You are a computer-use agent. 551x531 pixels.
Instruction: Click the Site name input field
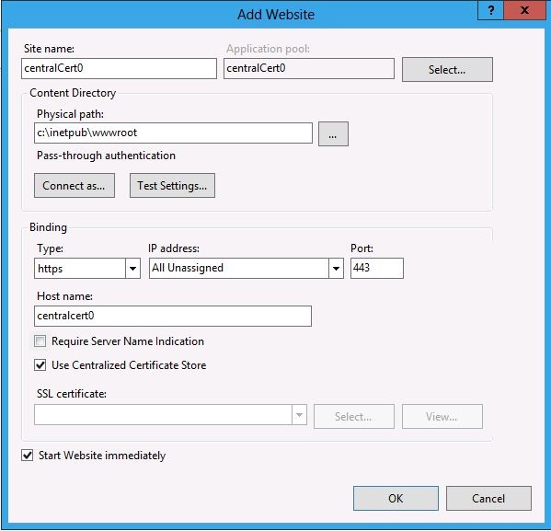120,68
